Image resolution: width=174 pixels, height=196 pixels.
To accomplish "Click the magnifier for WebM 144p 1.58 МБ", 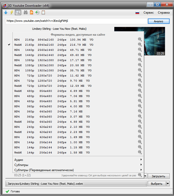I will (x=140, y=152).
